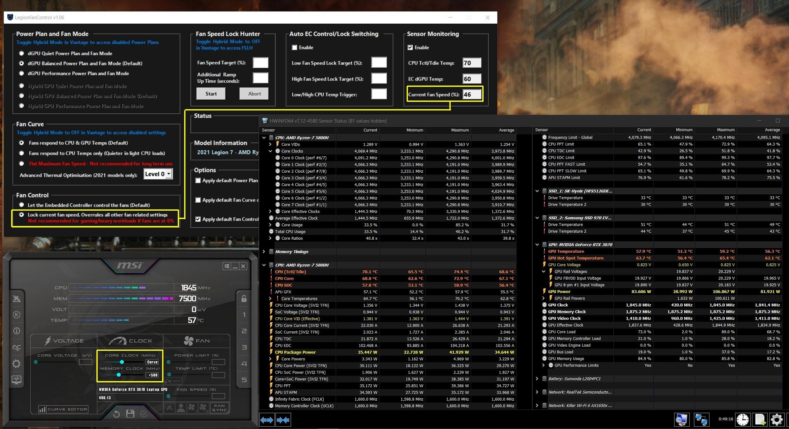The width and height of the screenshot is (789, 429).
Task: Click the Afterburner Windows startup icon
Action: pyautogui.click(x=227, y=266)
